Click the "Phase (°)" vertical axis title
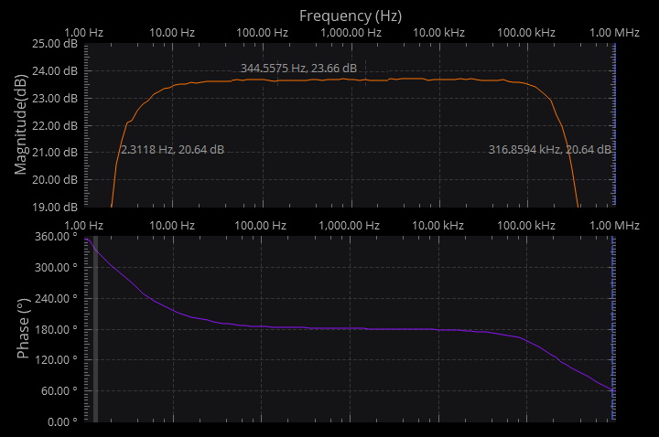The image size is (659, 437). tap(23, 328)
